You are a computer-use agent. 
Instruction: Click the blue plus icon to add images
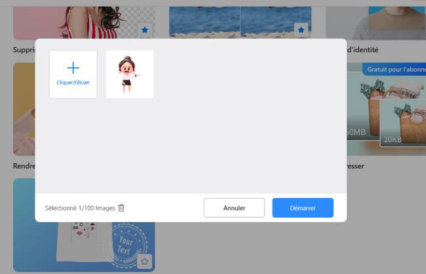pyautogui.click(x=73, y=68)
